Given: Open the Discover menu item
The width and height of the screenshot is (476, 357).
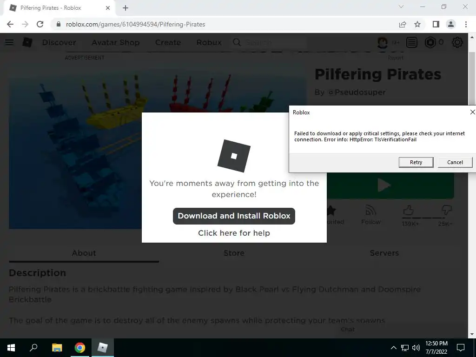Looking at the screenshot, I should pyautogui.click(x=59, y=42).
